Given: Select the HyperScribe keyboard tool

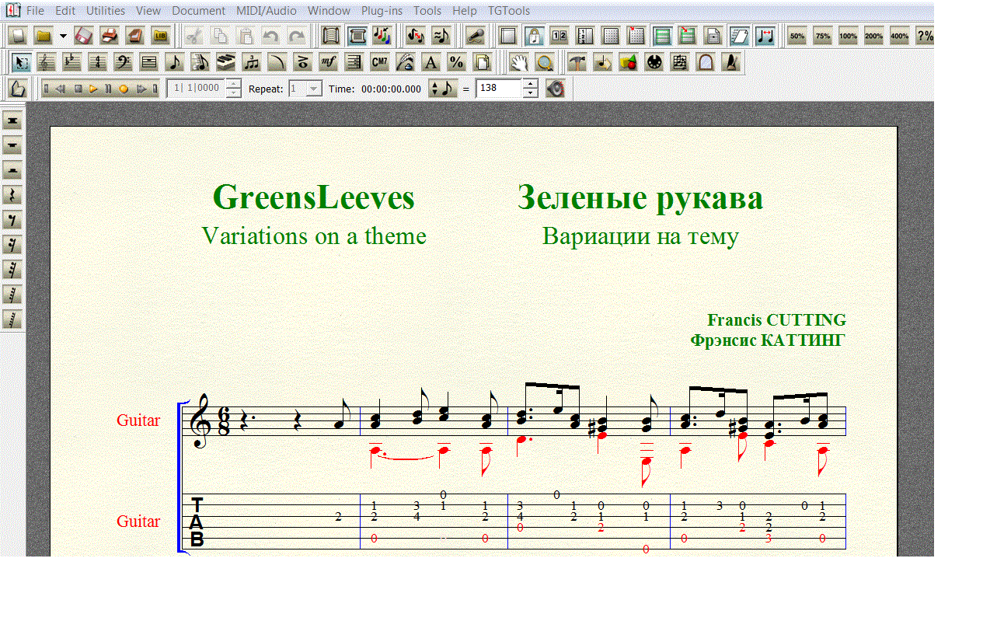Looking at the screenshot, I should pos(226,62).
